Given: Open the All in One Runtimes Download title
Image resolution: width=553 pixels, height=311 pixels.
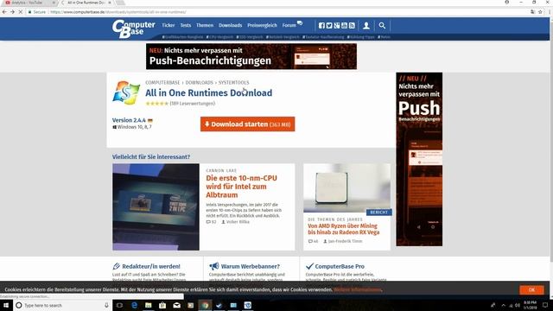Looking at the screenshot, I should 209,92.
